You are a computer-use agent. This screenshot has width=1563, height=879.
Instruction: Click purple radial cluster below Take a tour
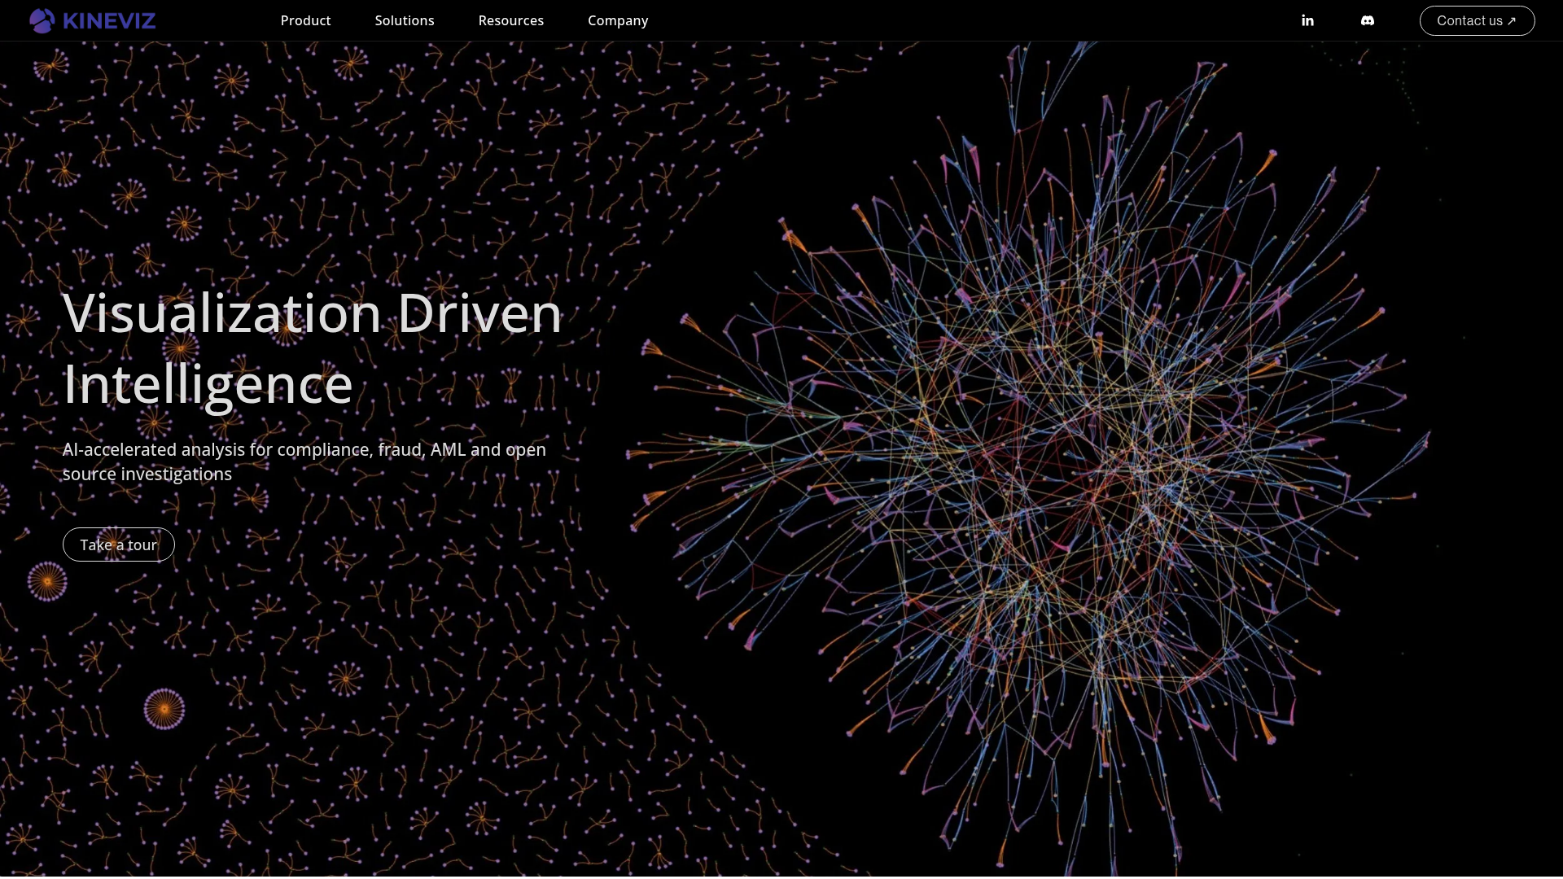[47, 581]
